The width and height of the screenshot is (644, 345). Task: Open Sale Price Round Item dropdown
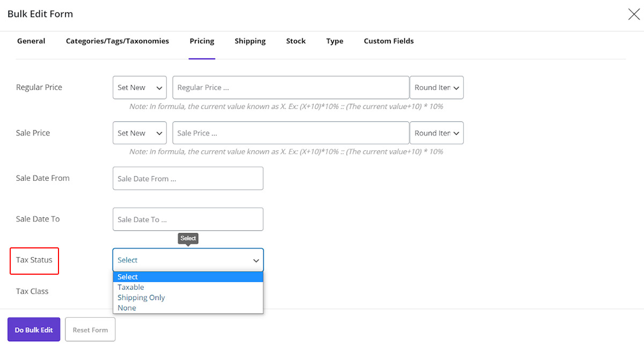pyautogui.click(x=436, y=133)
